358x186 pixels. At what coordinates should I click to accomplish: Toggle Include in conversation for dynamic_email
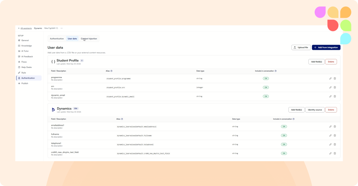coord(266,96)
